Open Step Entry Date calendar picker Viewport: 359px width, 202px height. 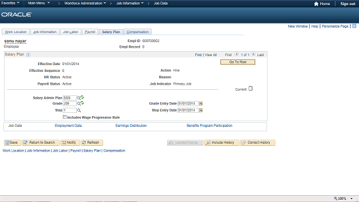point(201,111)
